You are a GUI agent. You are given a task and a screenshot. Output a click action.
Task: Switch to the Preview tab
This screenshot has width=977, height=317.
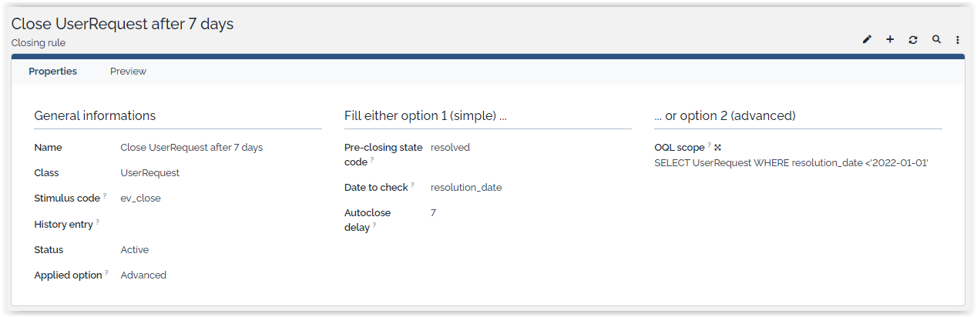[128, 72]
